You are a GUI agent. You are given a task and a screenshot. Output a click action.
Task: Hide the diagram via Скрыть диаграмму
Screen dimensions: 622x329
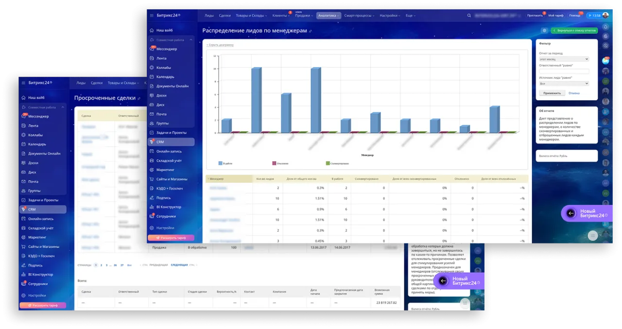click(220, 45)
